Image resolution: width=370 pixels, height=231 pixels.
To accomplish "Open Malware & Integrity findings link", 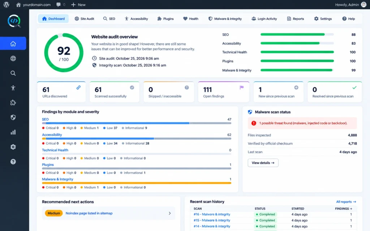I will click(x=57, y=179).
